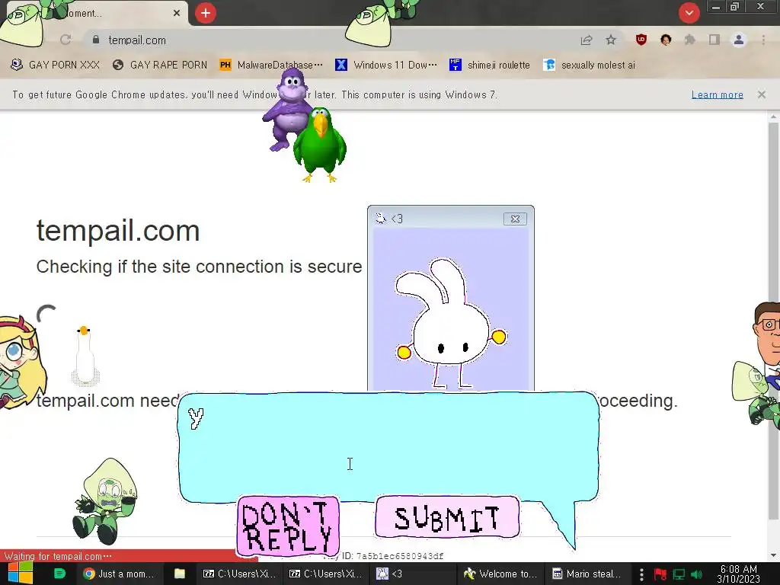Open the 'Welcome to...' taskbar window
This screenshot has width=780, height=585.
(x=500, y=574)
